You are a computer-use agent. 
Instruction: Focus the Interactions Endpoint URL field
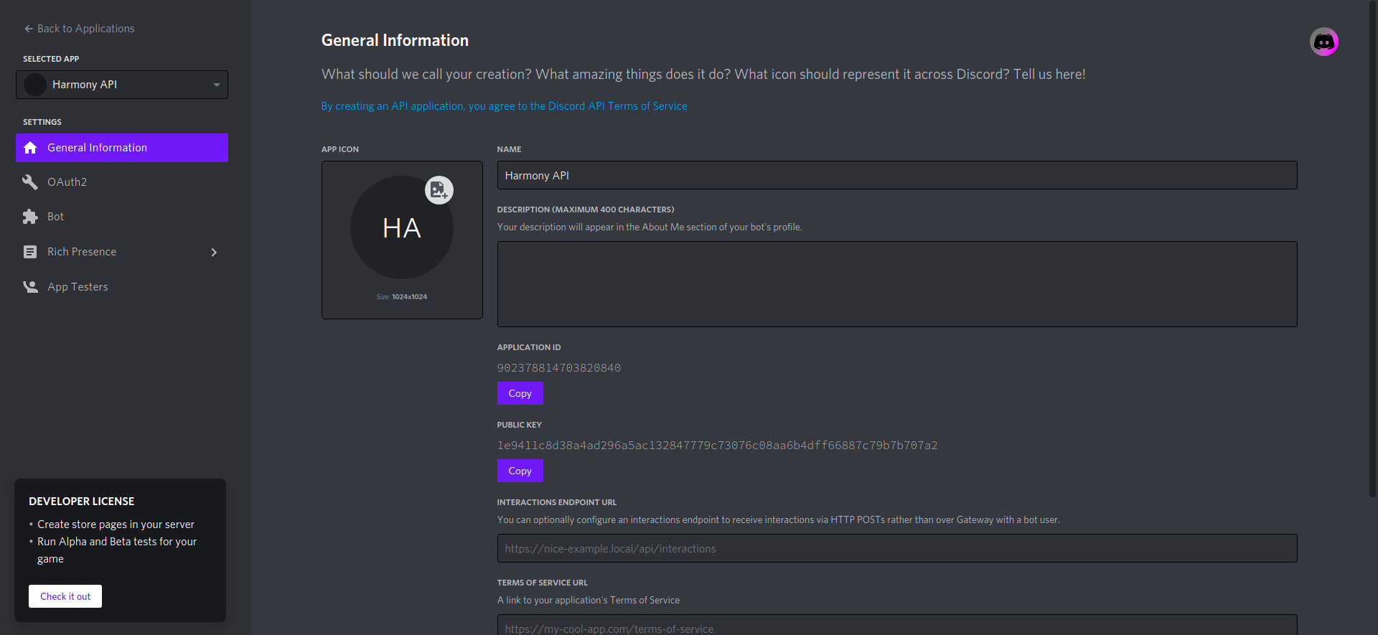(897, 548)
